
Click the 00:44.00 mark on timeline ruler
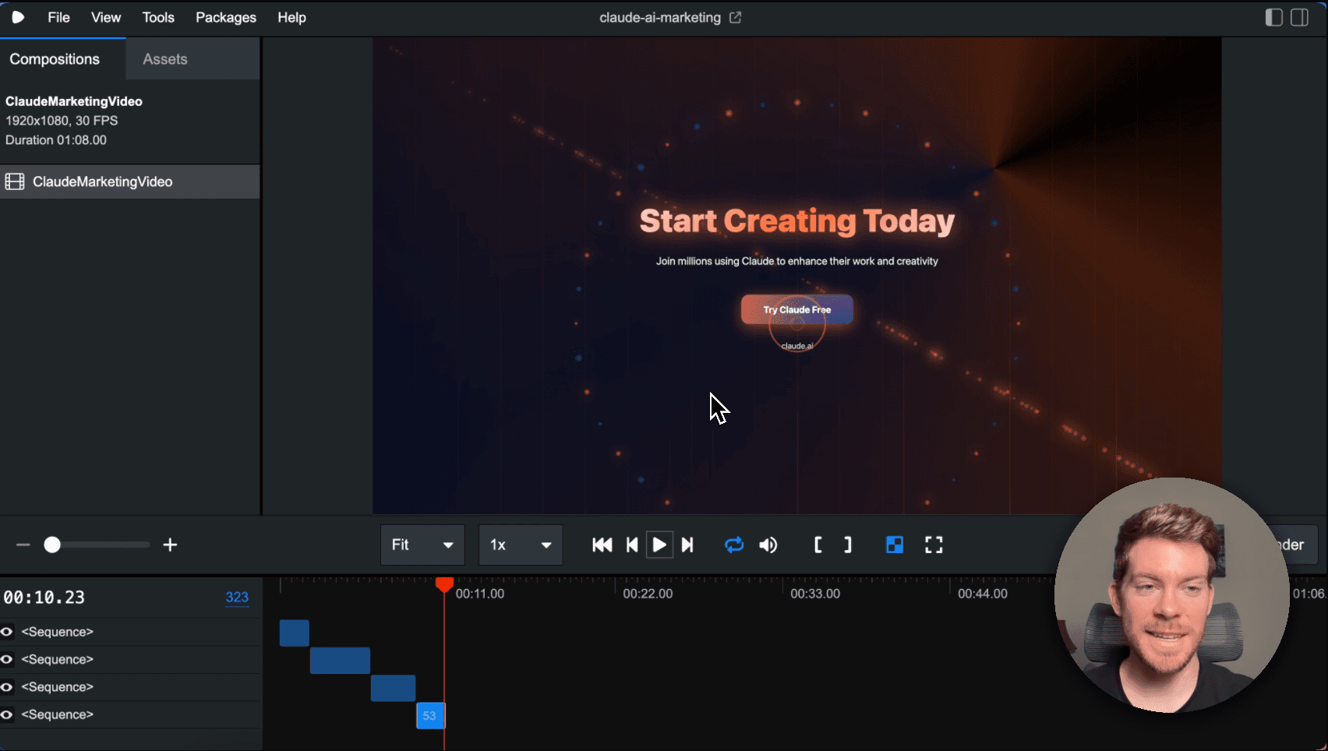[x=983, y=594]
